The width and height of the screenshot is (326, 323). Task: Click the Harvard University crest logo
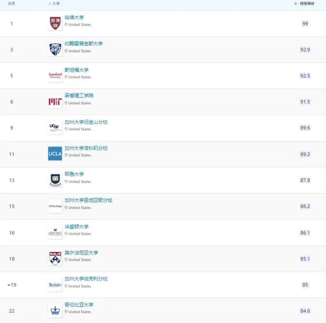55,23
